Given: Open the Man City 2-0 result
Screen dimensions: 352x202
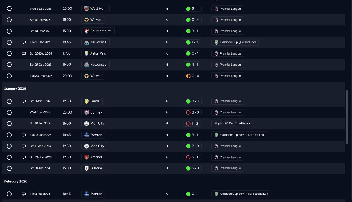Looking at the screenshot, I should coord(192,146).
